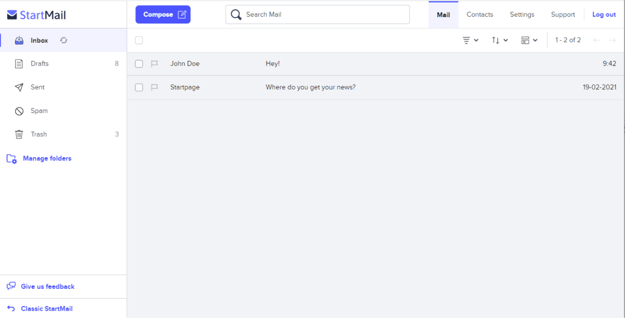The image size is (625, 318).
Task: Open the layout view dropdown
Action: (x=529, y=40)
